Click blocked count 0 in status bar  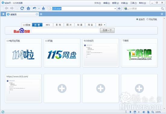pyautogui.click(x=139, y=112)
